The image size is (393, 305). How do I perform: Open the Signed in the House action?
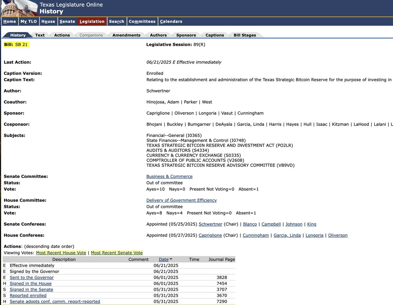tap(31, 283)
